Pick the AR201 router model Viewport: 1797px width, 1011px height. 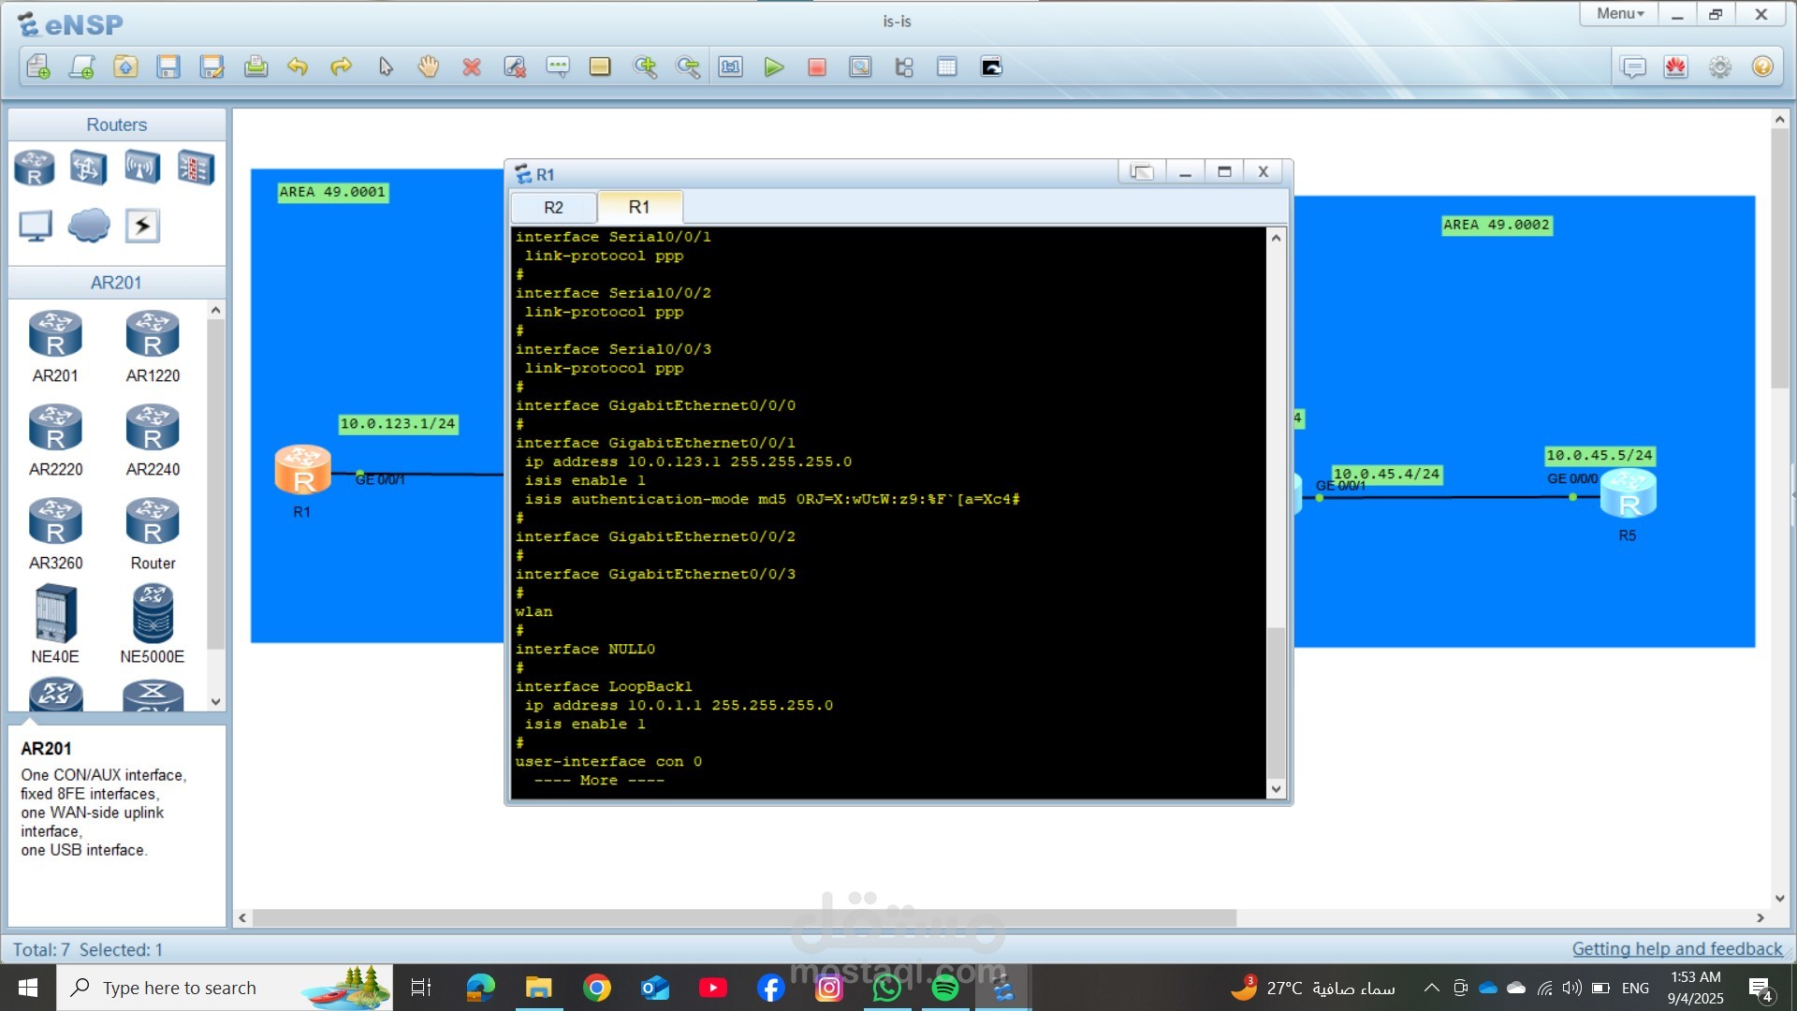tap(55, 346)
